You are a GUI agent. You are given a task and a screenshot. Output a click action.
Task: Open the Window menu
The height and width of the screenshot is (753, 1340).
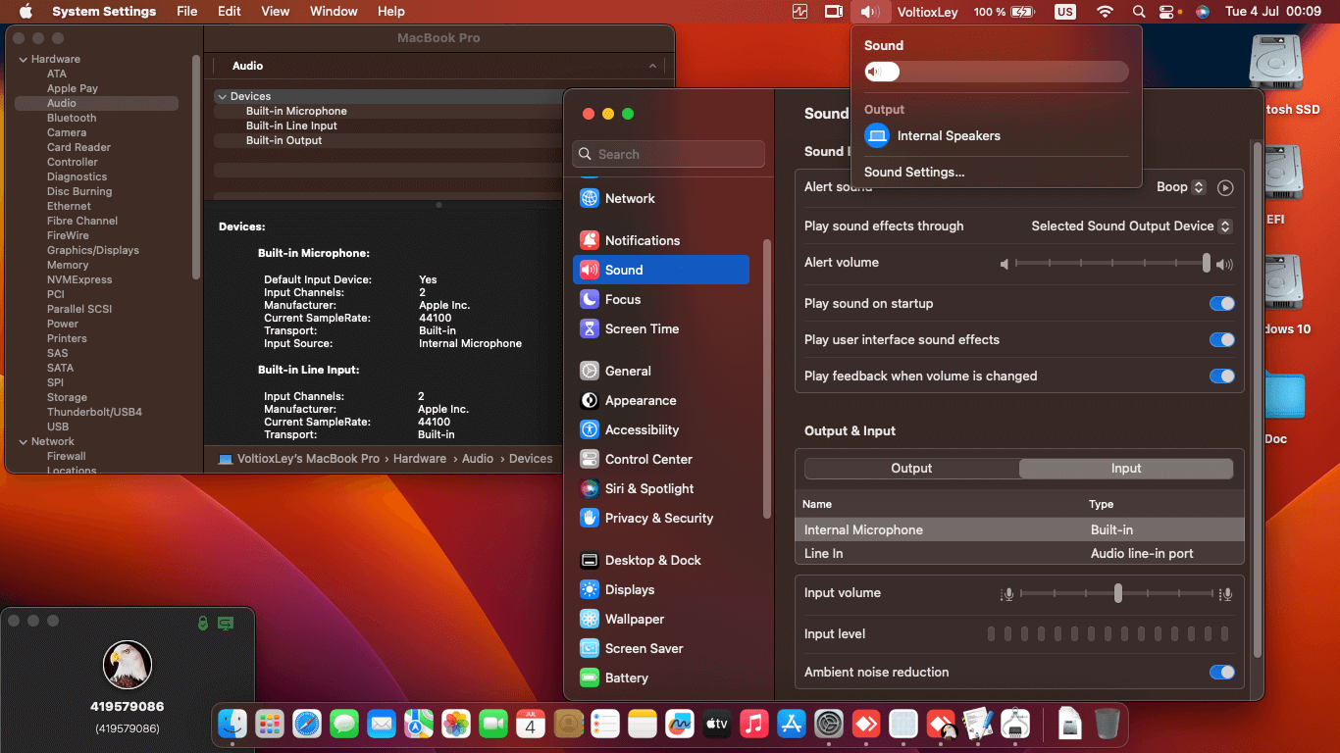334,12
